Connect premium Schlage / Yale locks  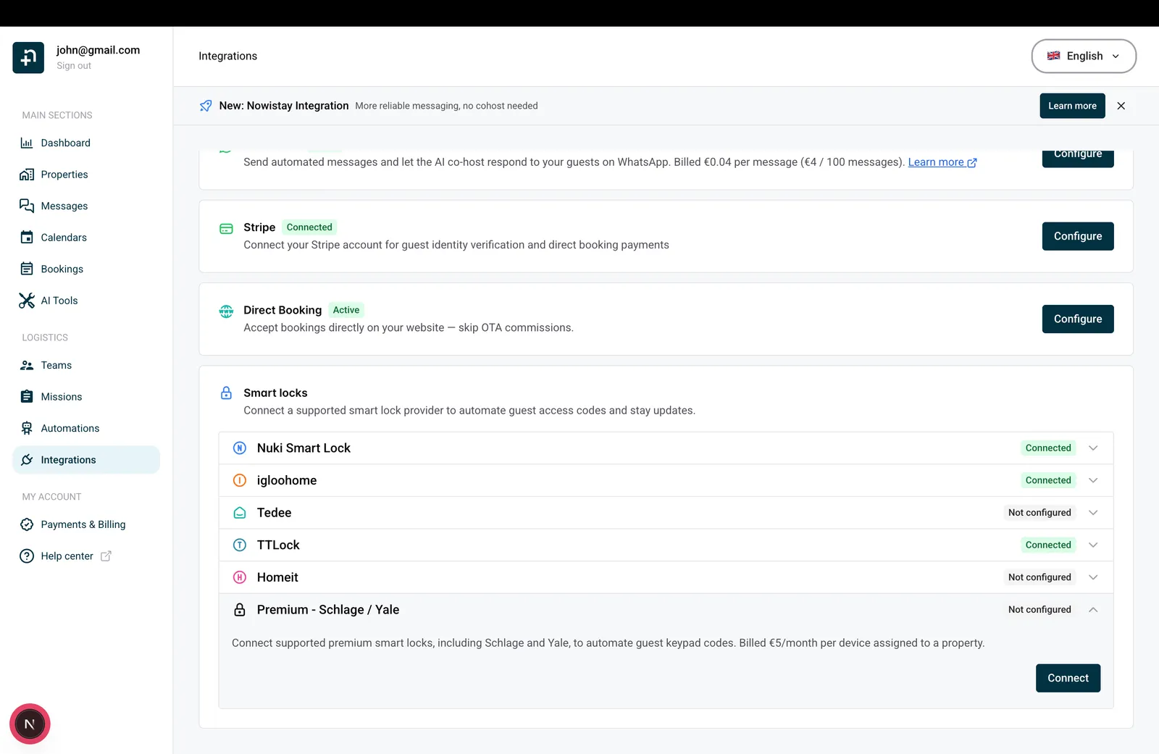click(x=1068, y=678)
